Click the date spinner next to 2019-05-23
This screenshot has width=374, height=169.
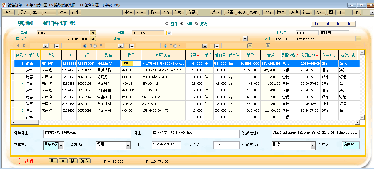click(169, 33)
